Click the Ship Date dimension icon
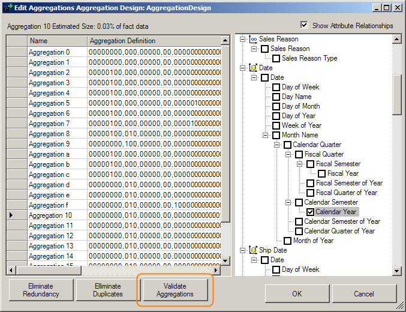The width and height of the screenshot is (406, 312). 253,250
